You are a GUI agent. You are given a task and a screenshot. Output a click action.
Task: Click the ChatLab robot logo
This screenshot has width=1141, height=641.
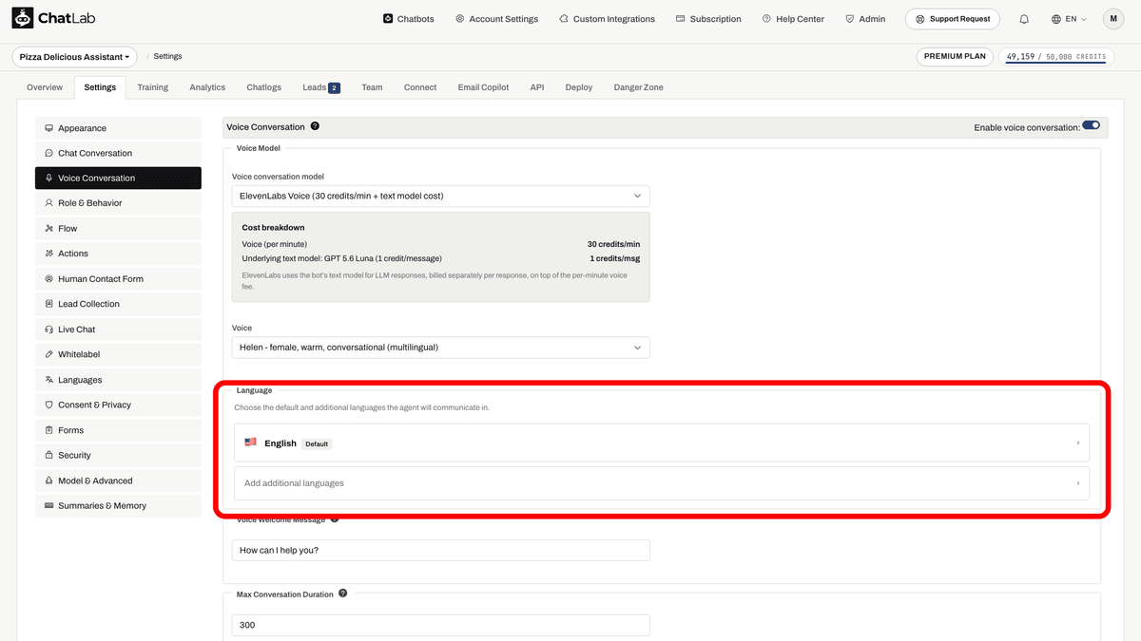[22, 19]
